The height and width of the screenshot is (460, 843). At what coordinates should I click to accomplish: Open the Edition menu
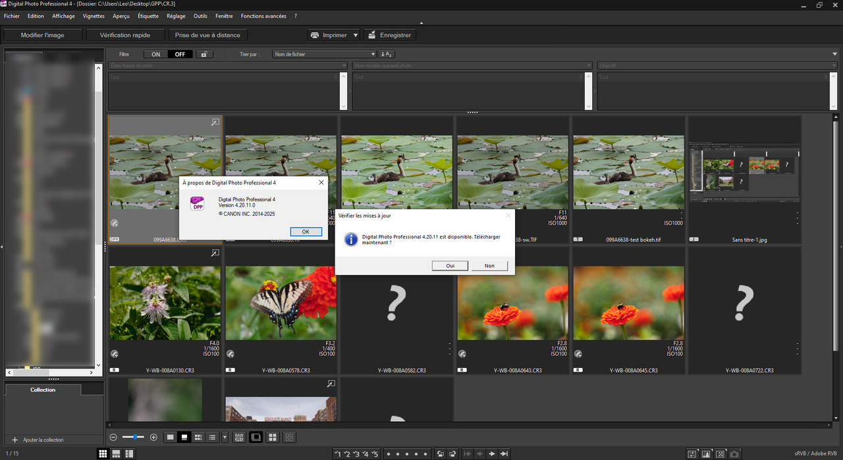click(x=36, y=16)
